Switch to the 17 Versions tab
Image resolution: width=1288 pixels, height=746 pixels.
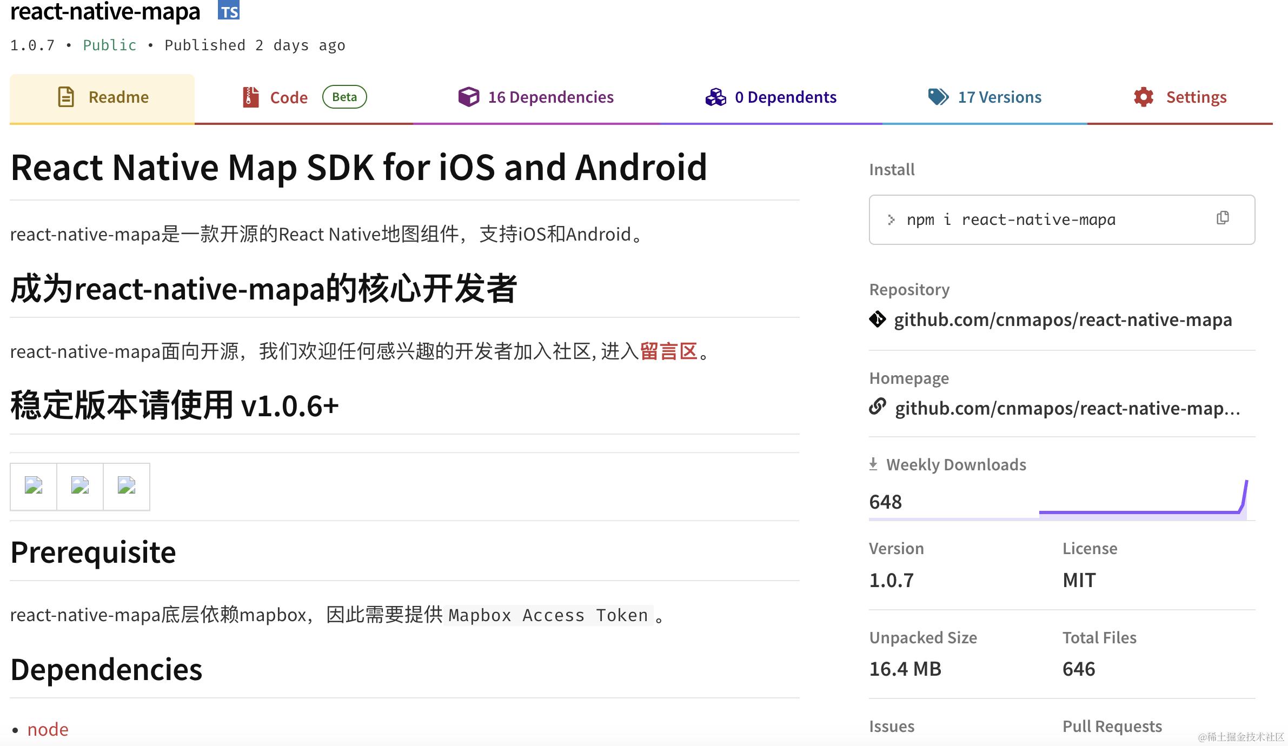[999, 97]
